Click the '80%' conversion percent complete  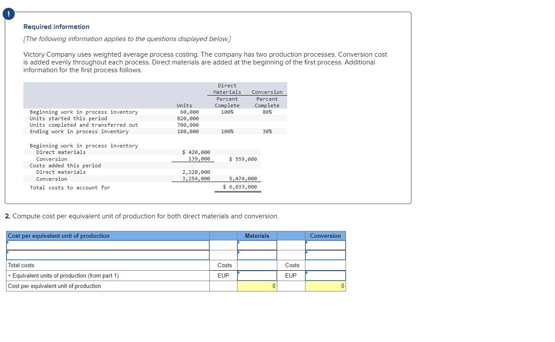point(267,112)
